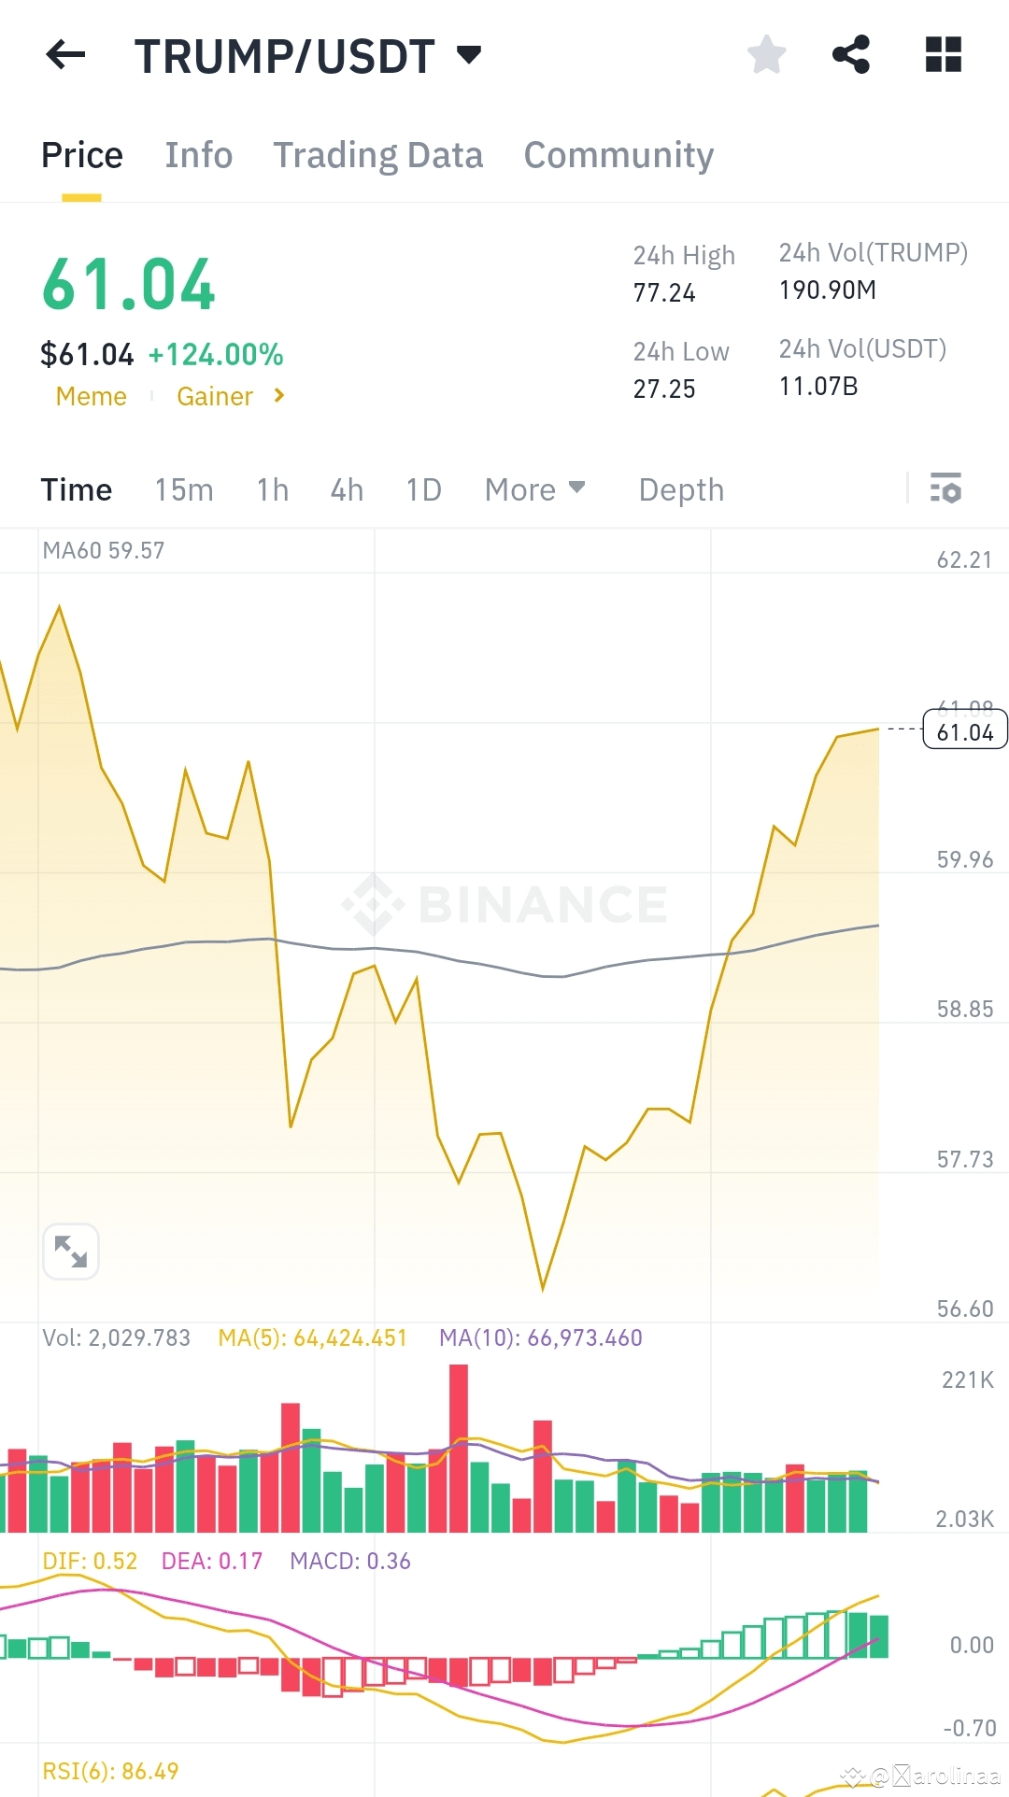Show the Depth view
The image size is (1009, 1797).
pyautogui.click(x=681, y=488)
